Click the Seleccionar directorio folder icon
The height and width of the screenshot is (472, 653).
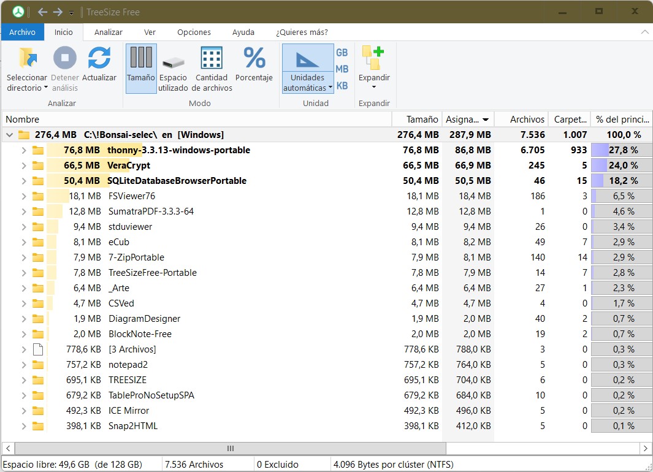[27, 59]
